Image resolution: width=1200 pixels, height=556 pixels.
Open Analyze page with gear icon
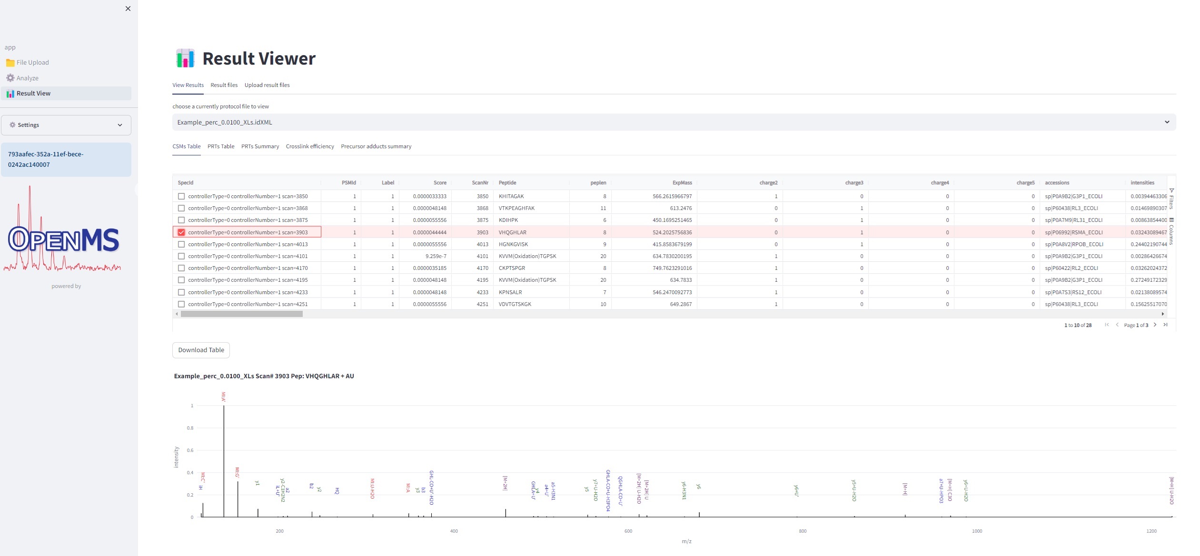[27, 78]
